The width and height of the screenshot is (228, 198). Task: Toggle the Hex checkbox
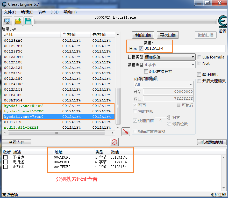tap(141, 48)
